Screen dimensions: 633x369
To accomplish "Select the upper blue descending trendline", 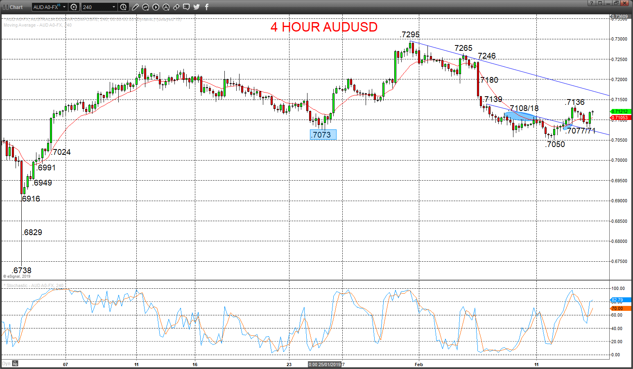I will tap(510, 69).
